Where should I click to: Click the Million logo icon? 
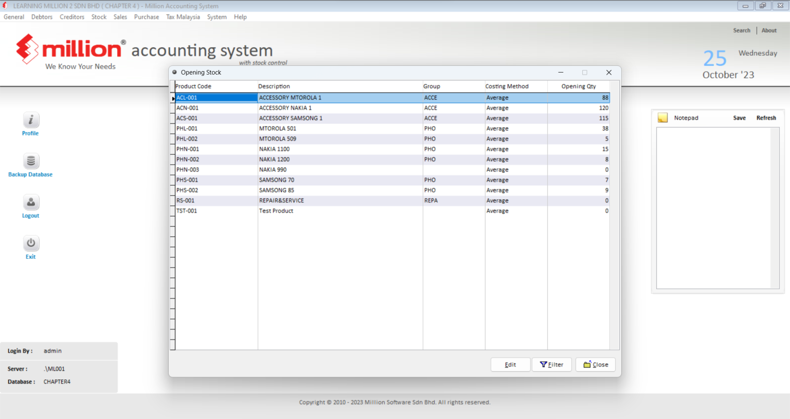tap(27, 49)
